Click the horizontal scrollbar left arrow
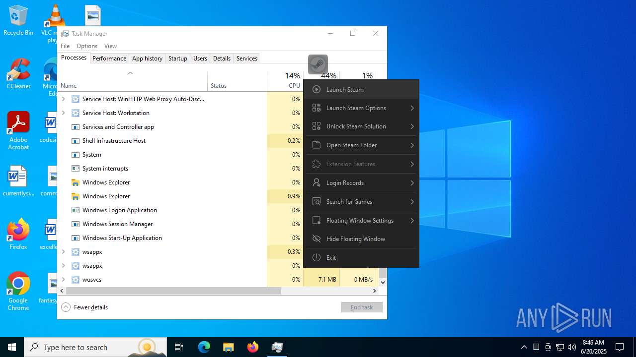Image resolution: width=636 pixels, height=357 pixels. [62, 291]
